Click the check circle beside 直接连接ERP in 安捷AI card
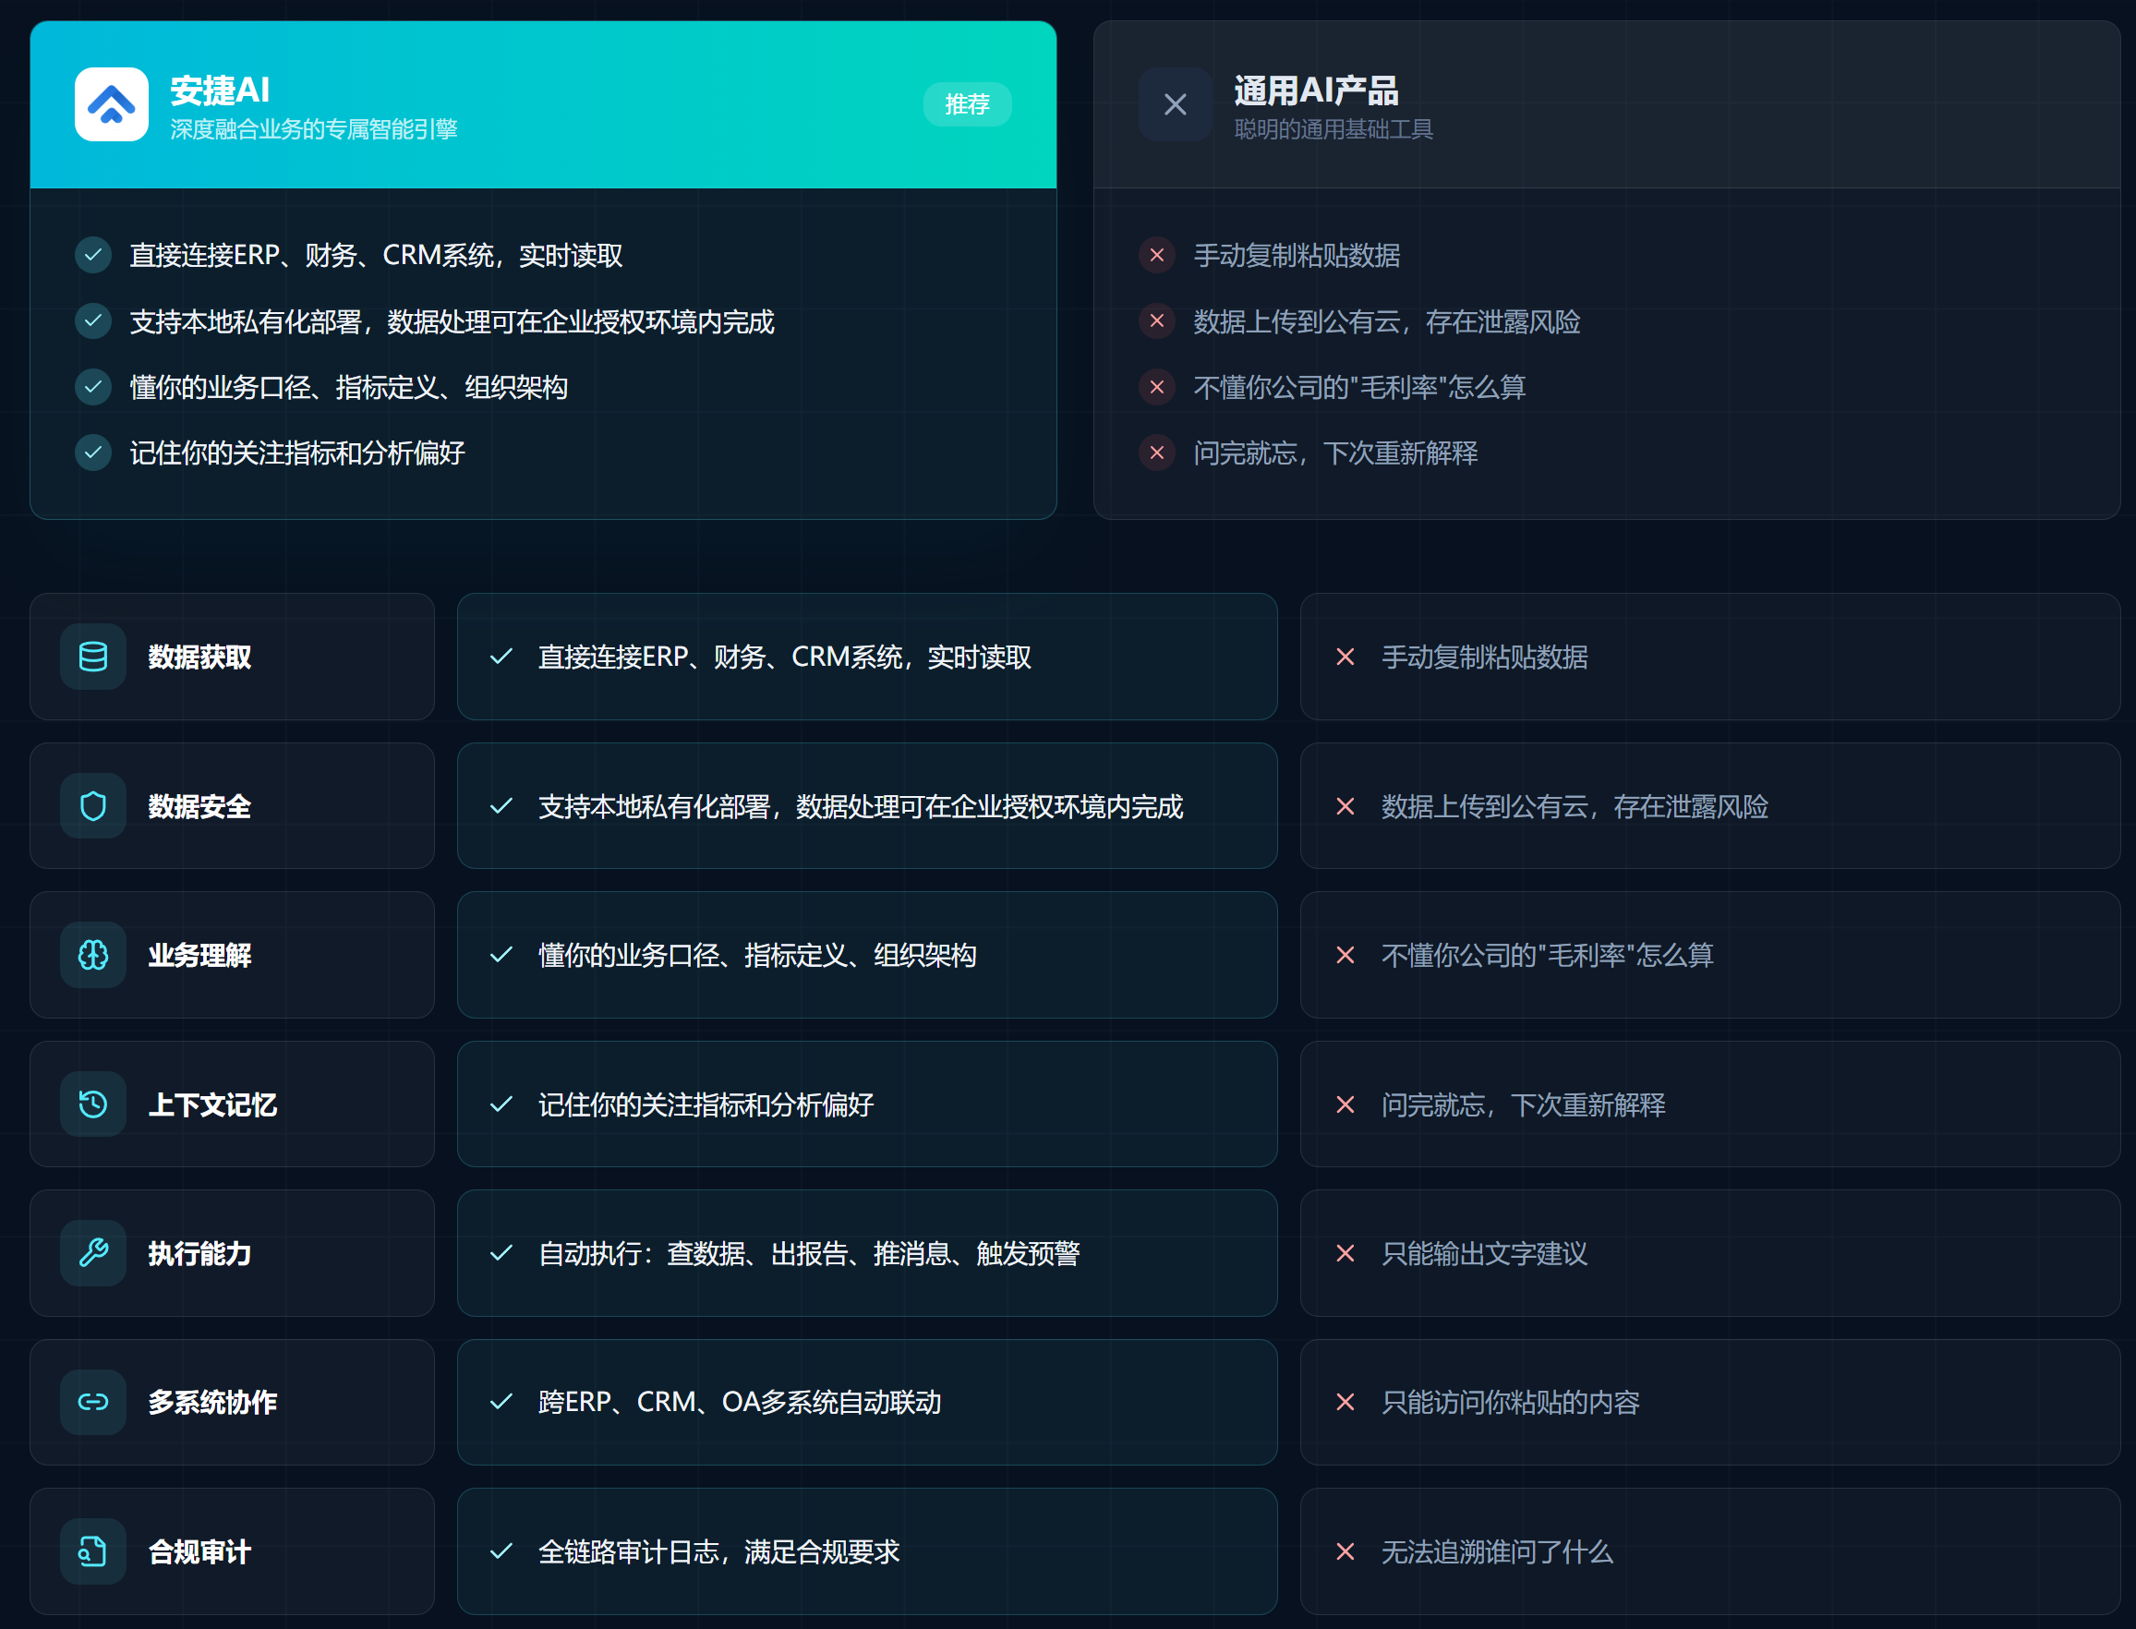2136x1629 pixels. click(x=93, y=255)
